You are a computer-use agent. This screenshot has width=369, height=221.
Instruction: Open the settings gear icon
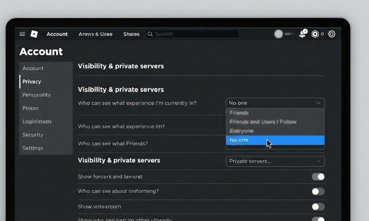331,34
